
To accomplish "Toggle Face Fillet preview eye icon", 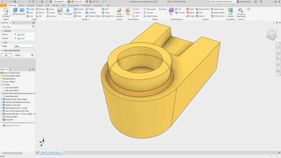I will point(33,26).
